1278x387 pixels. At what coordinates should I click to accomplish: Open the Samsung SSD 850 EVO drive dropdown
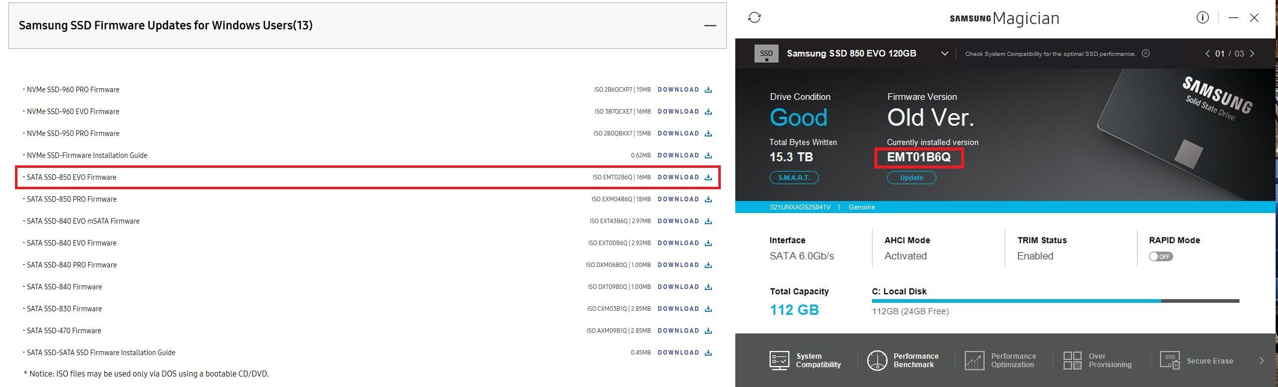944,54
